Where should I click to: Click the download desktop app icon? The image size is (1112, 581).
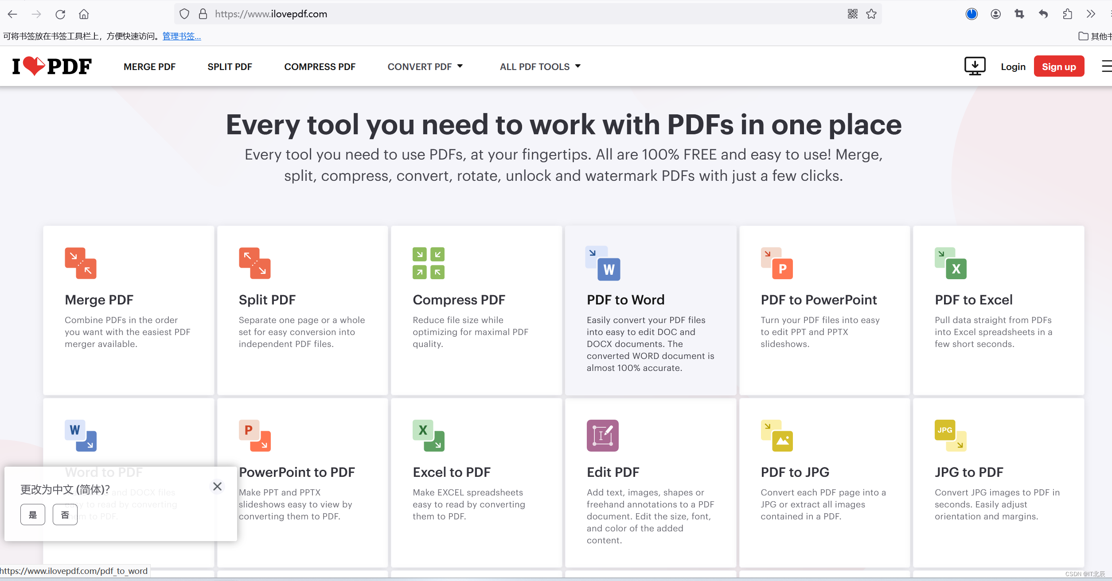[x=975, y=66]
